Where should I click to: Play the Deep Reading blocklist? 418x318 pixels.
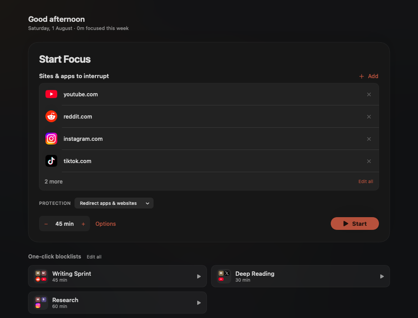point(382,276)
